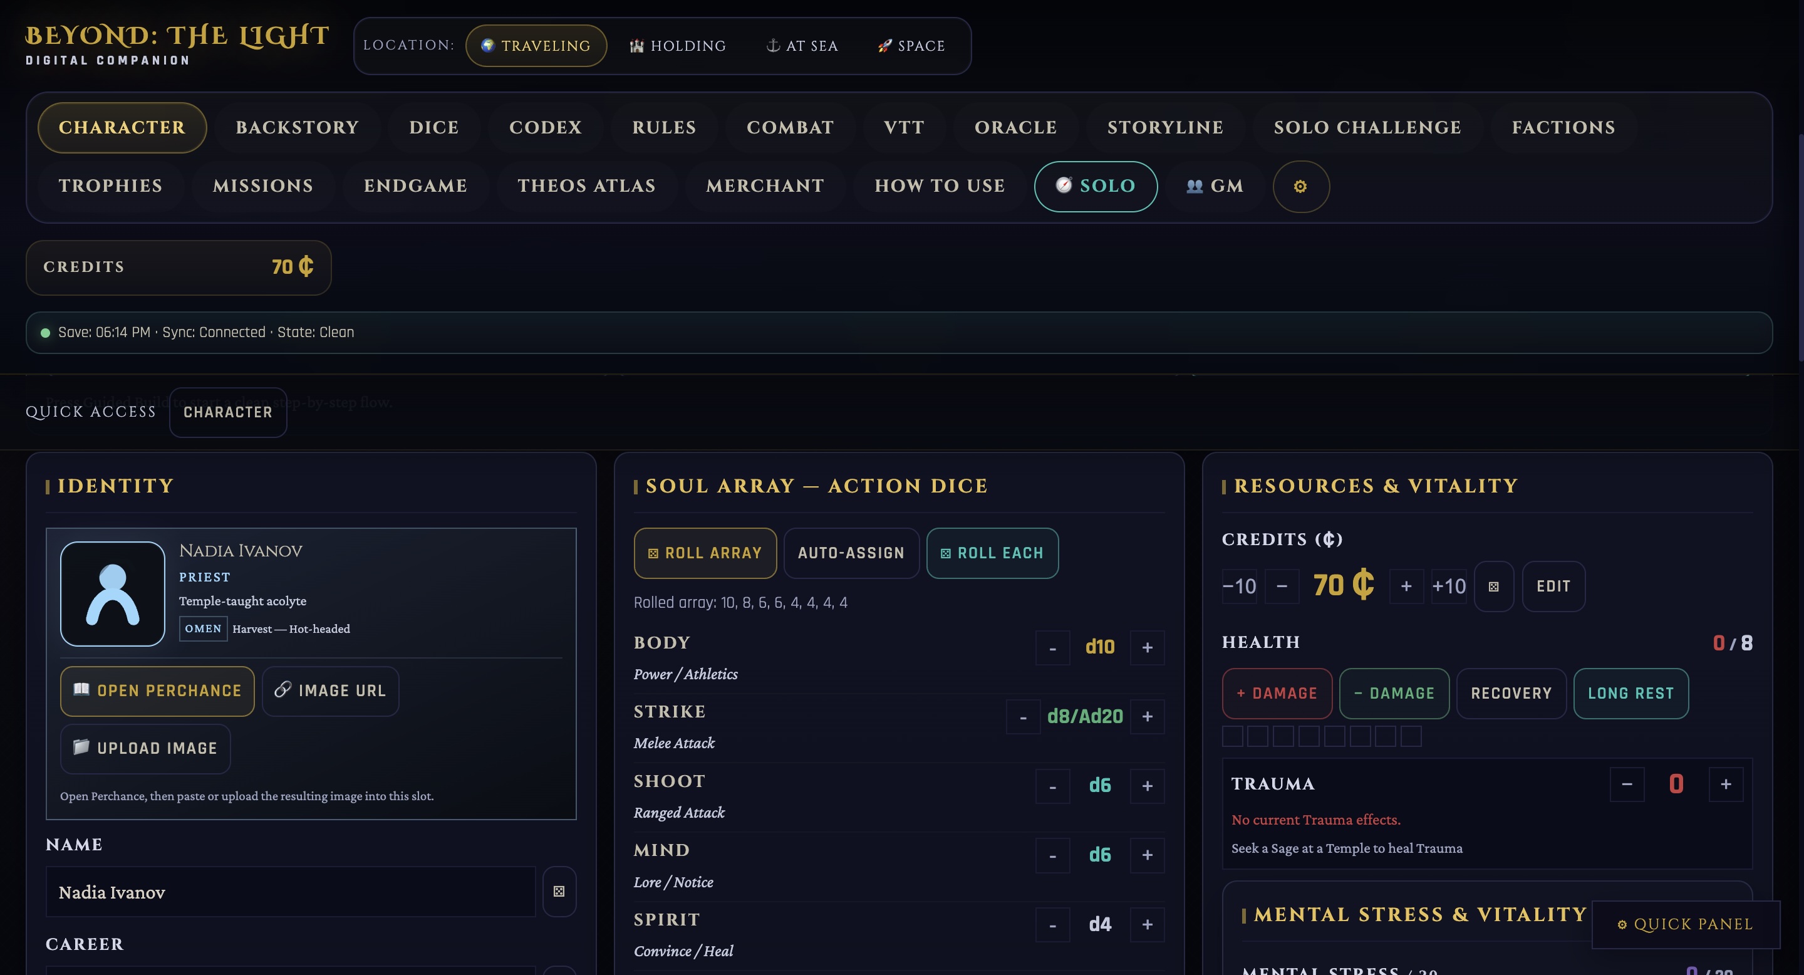1804x975 pixels.
Task: Open the Character tab
Action: 122,127
